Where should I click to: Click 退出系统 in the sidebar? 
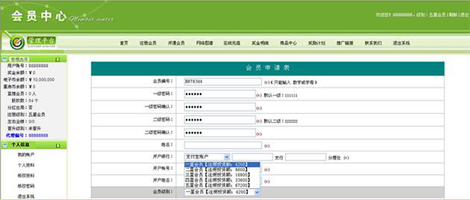coord(26,196)
